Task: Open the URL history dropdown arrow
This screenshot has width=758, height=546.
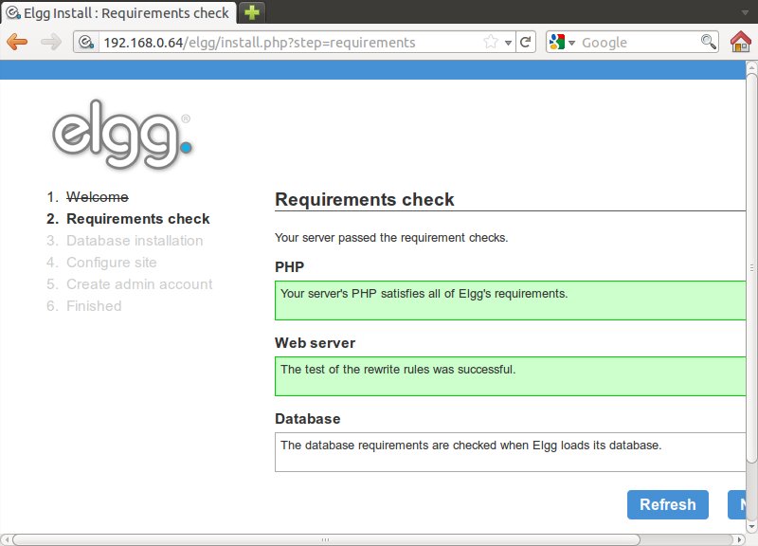Action: pyautogui.click(x=508, y=43)
